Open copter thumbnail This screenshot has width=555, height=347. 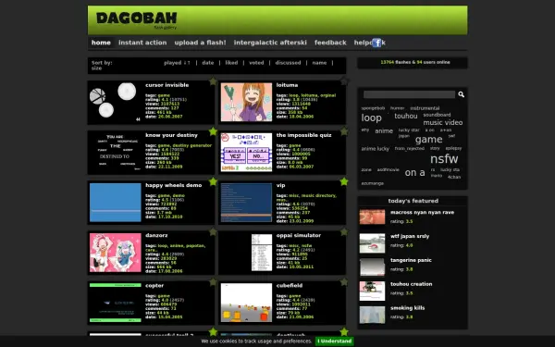(x=116, y=303)
